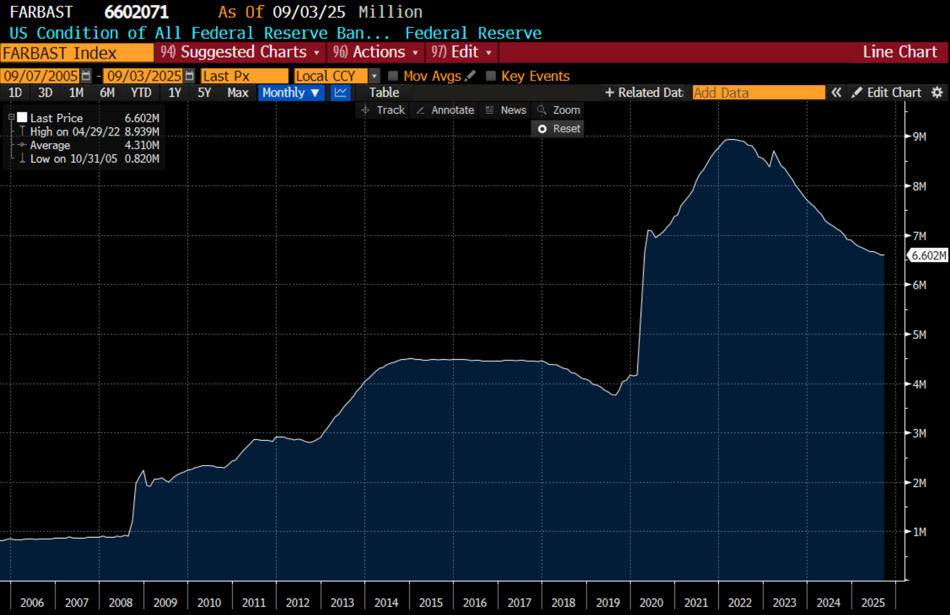Image resolution: width=950 pixels, height=615 pixels.
Task: Select the Reset radio button
Action: 542,129
